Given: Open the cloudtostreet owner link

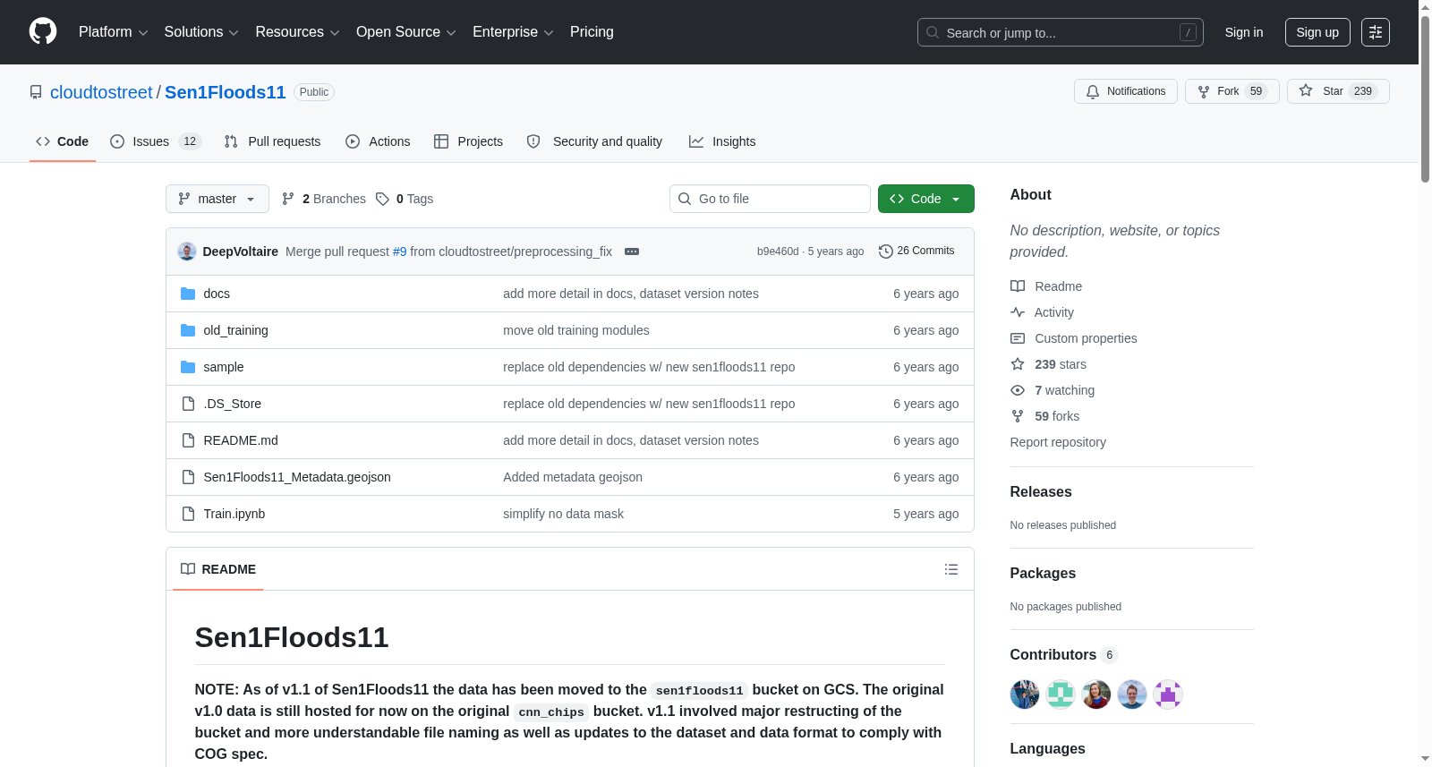Looking at the screenshot, I should pos(101,92).
